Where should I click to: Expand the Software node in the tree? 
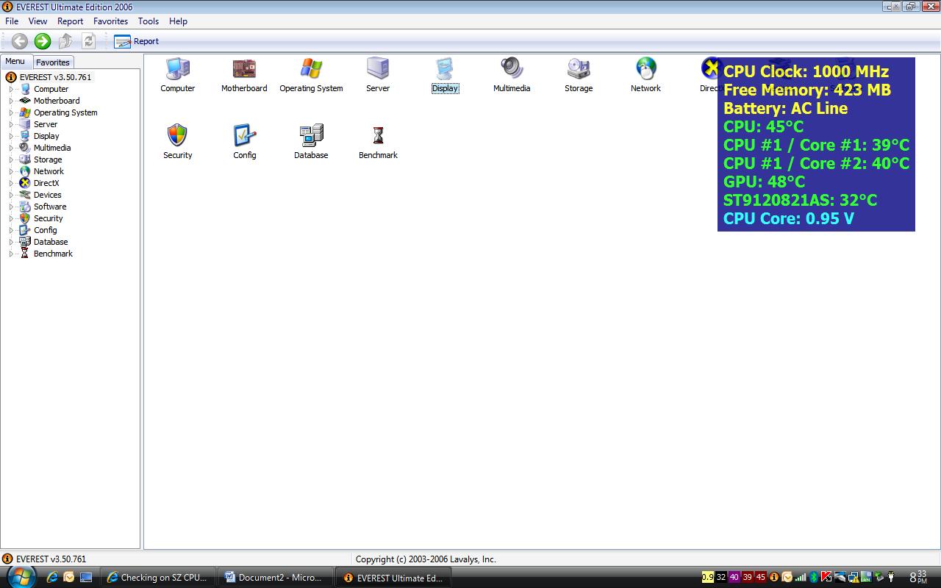tap(11, 207)
